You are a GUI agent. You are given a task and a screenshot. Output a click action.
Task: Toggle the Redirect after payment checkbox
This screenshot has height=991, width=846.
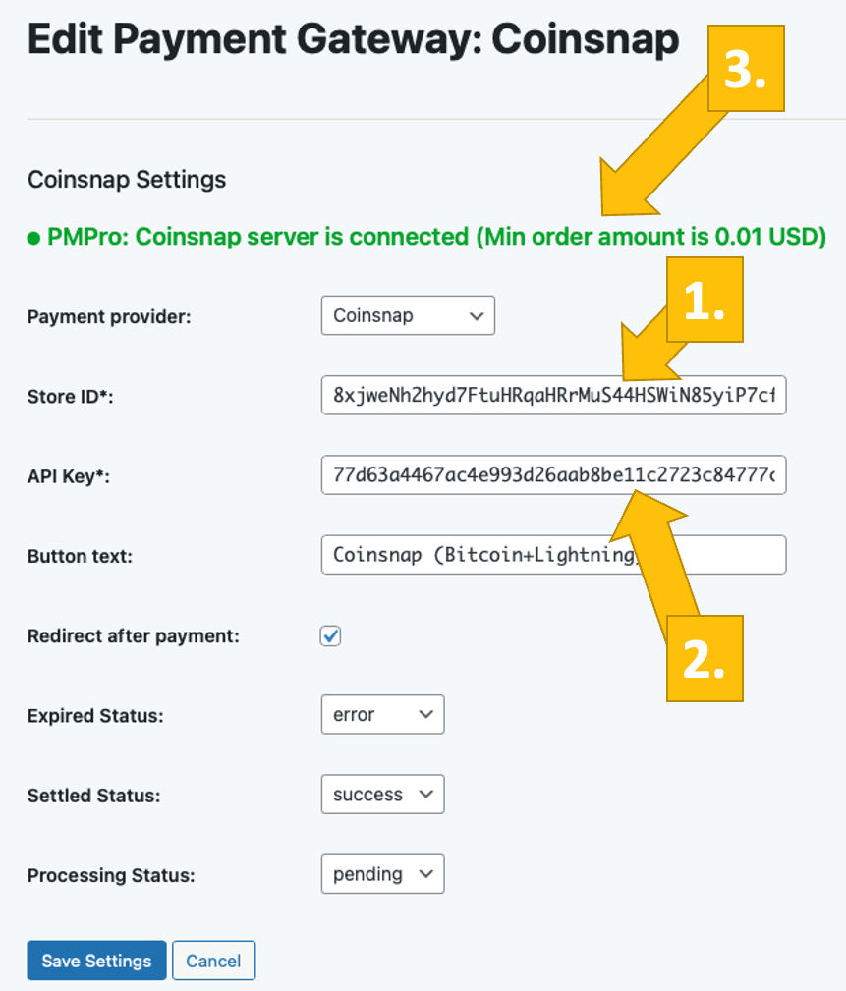coord(331,635)
